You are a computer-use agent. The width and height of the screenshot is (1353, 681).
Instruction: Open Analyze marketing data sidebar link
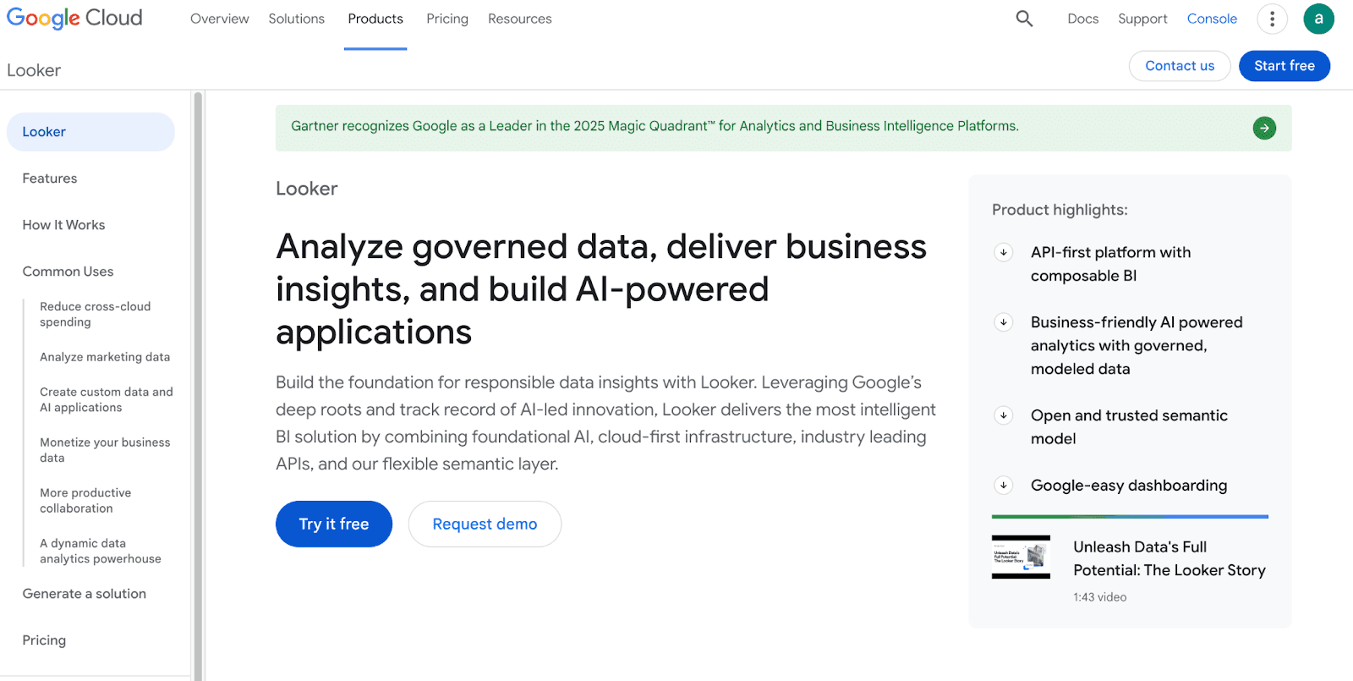(x=105, y=357)
